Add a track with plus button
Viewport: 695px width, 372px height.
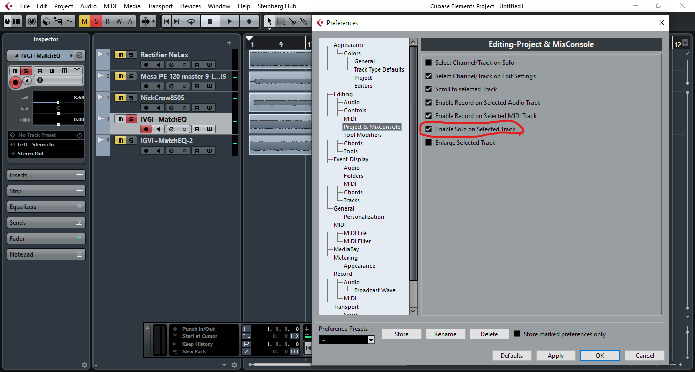click(x=229, y=43)
